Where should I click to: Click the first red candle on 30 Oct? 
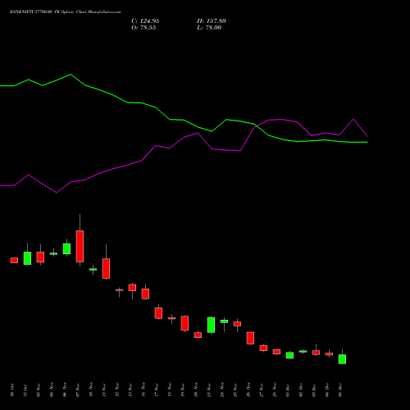(14, 260)
